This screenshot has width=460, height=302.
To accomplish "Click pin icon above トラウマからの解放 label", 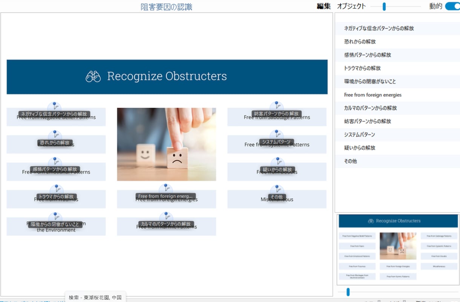I will click(x=57, y=189).
